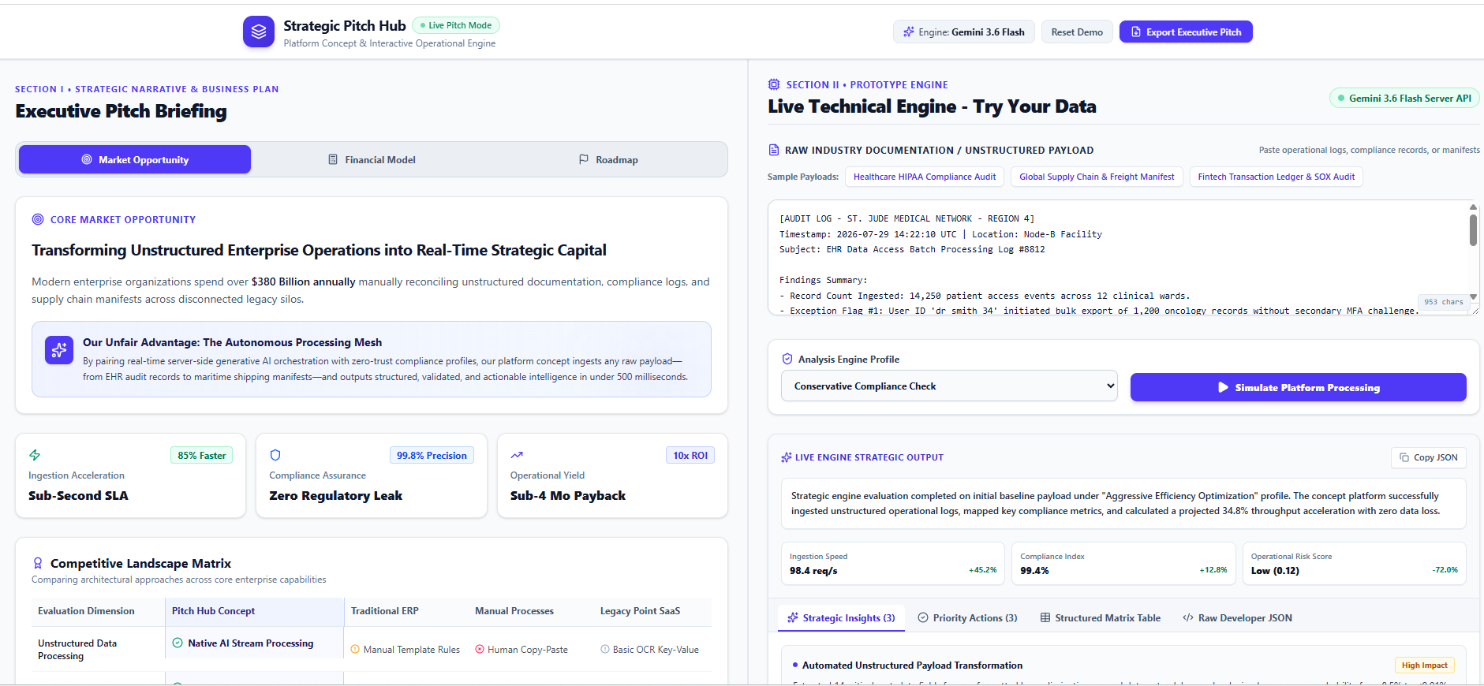Image resolution: width=1484 pixels, height=686 pixels.
Task: Click the document icon beside Raw Industry Documentation
Action: (774, 150)
